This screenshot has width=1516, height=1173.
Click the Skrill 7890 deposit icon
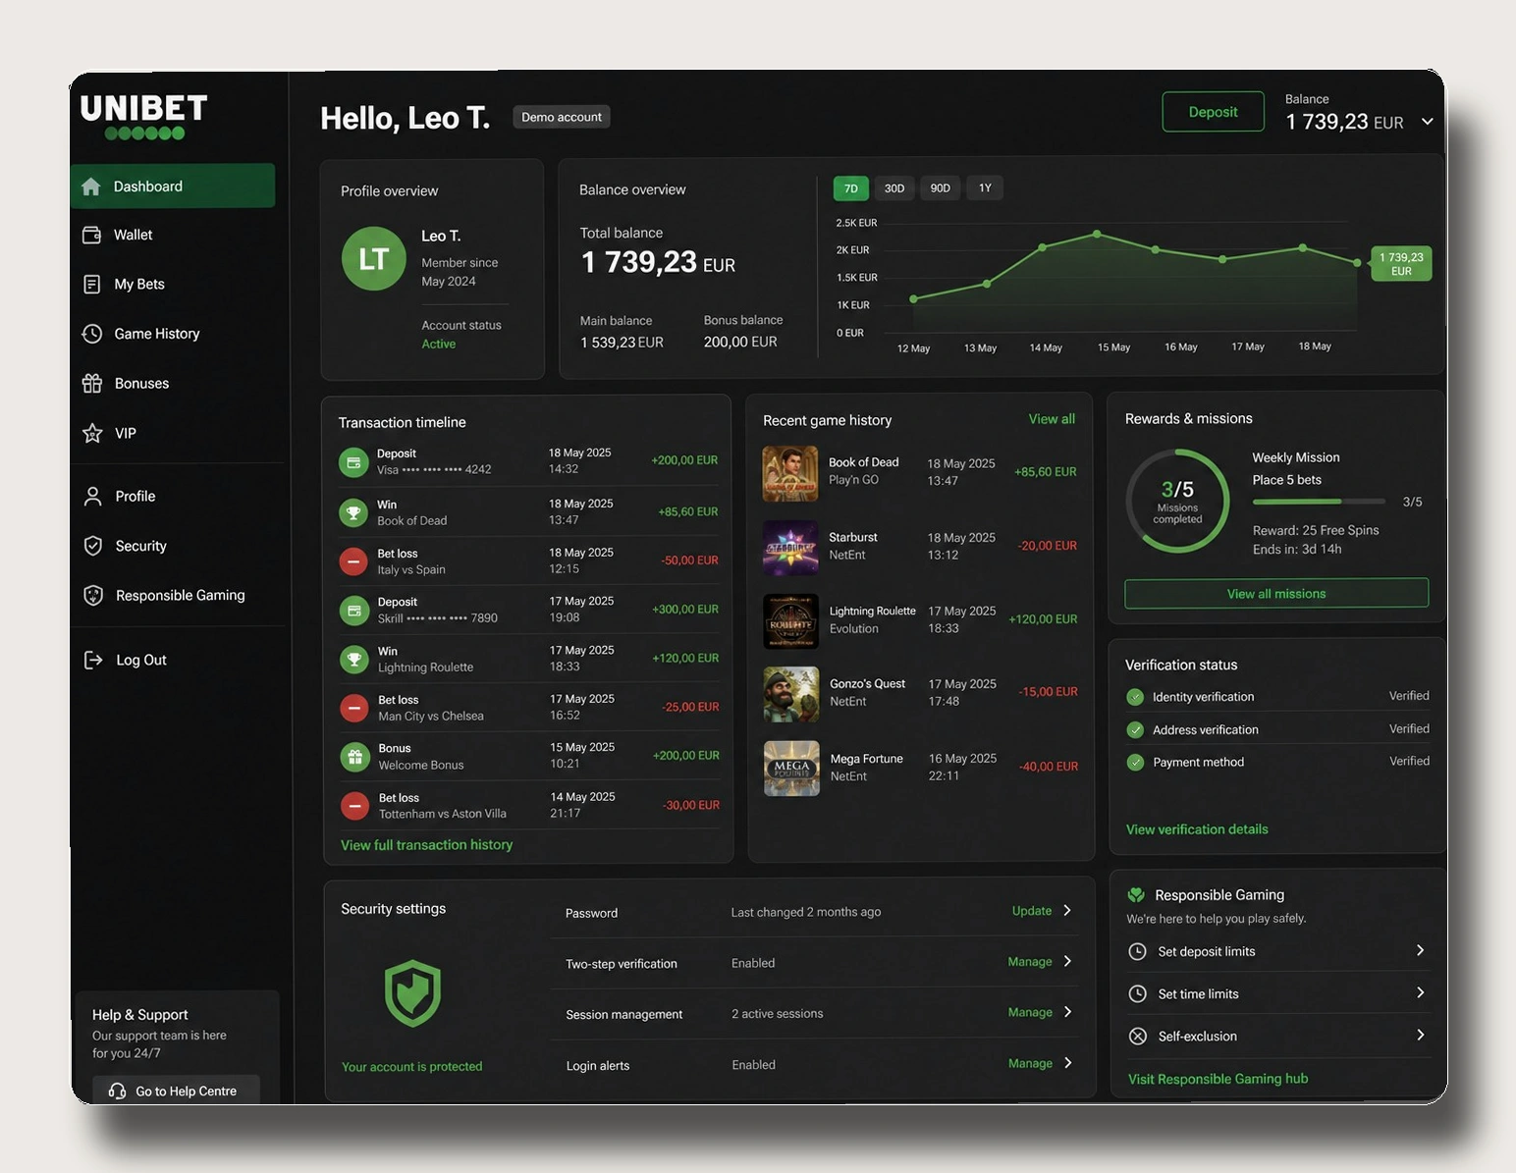[353, 611]
